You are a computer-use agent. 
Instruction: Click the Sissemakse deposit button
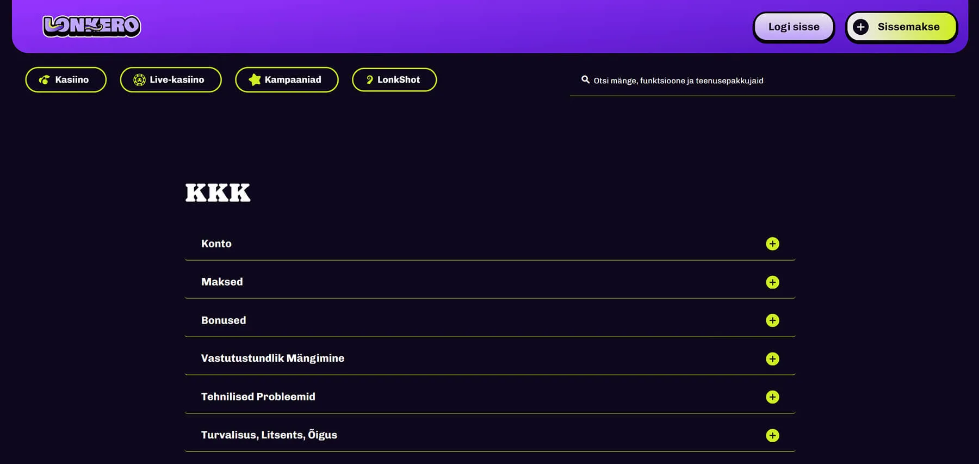click(901, 27)
